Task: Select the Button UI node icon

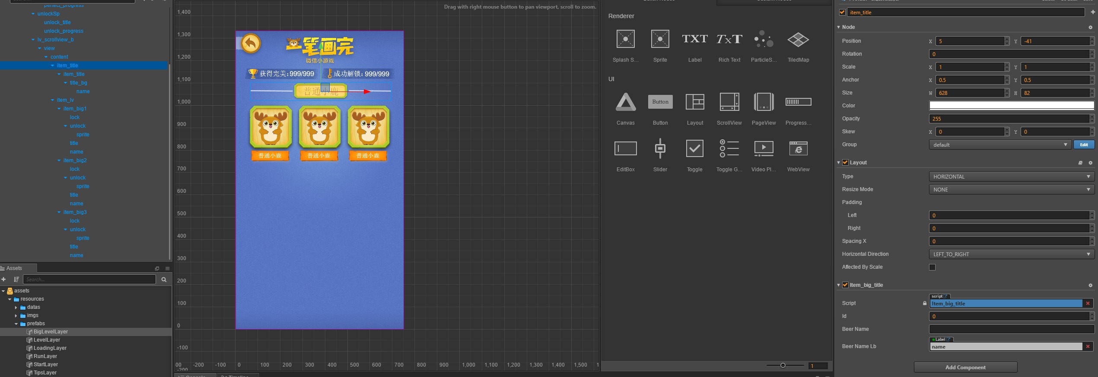Action: tap(660, 102)
